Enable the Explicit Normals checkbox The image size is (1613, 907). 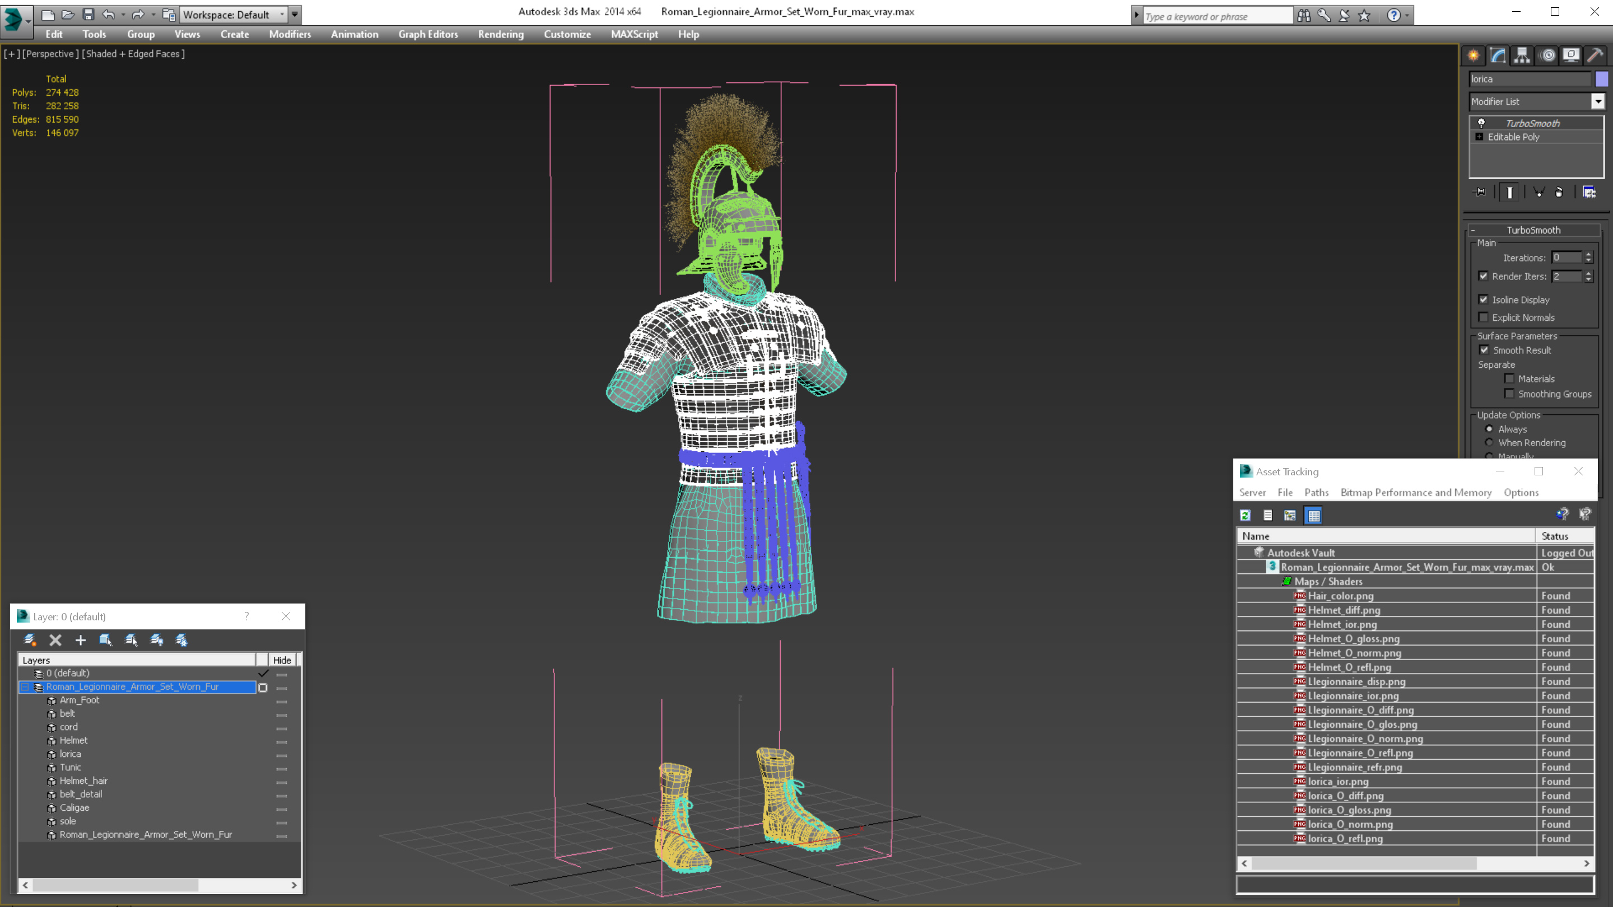[1484, 317]
